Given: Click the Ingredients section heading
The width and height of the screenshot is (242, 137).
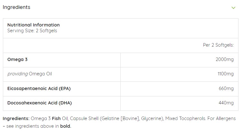Looking at the screenshot, I should pyautogui.click(x=17, y=7).
